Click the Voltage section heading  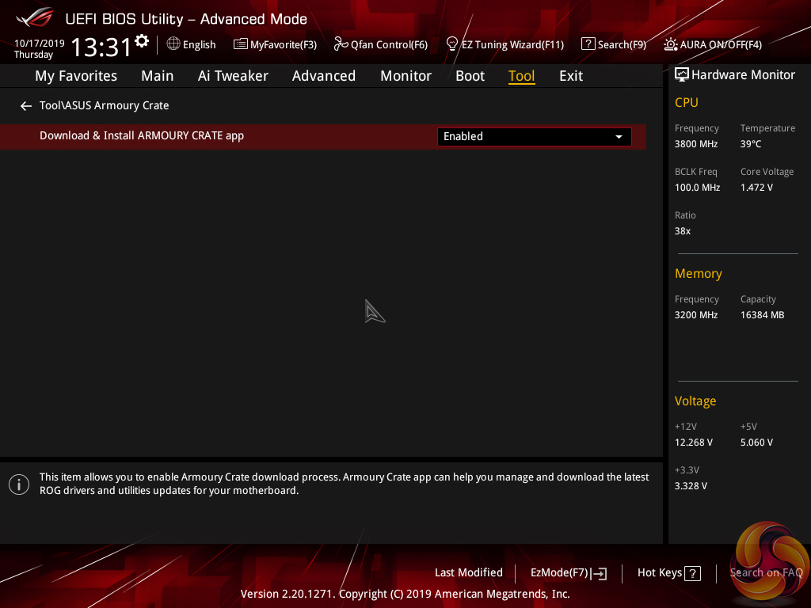coord(695,401)
